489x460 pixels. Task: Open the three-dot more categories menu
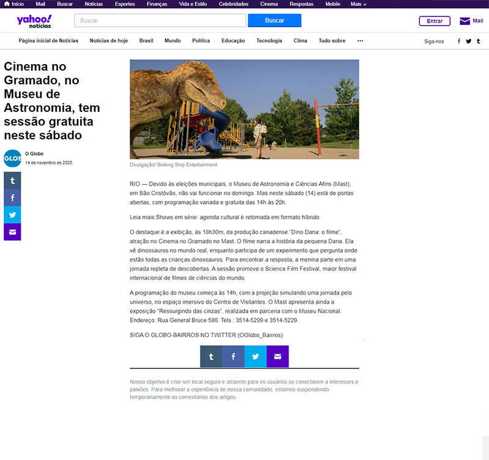pos(360,41)
